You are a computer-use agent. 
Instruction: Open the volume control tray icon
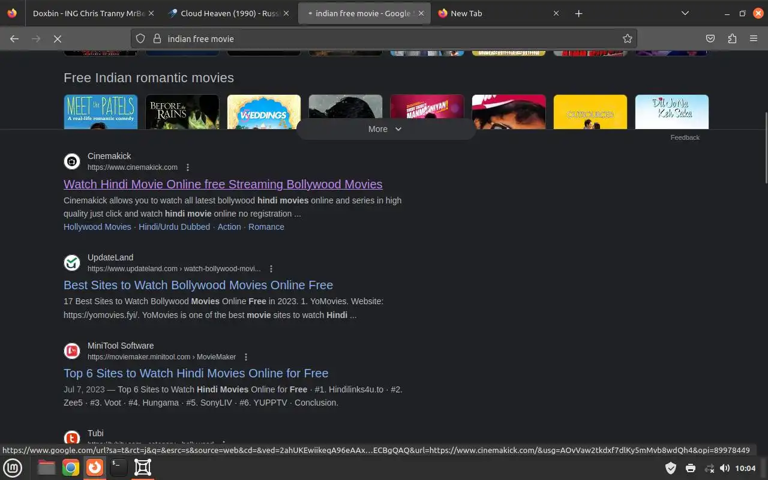725,468
